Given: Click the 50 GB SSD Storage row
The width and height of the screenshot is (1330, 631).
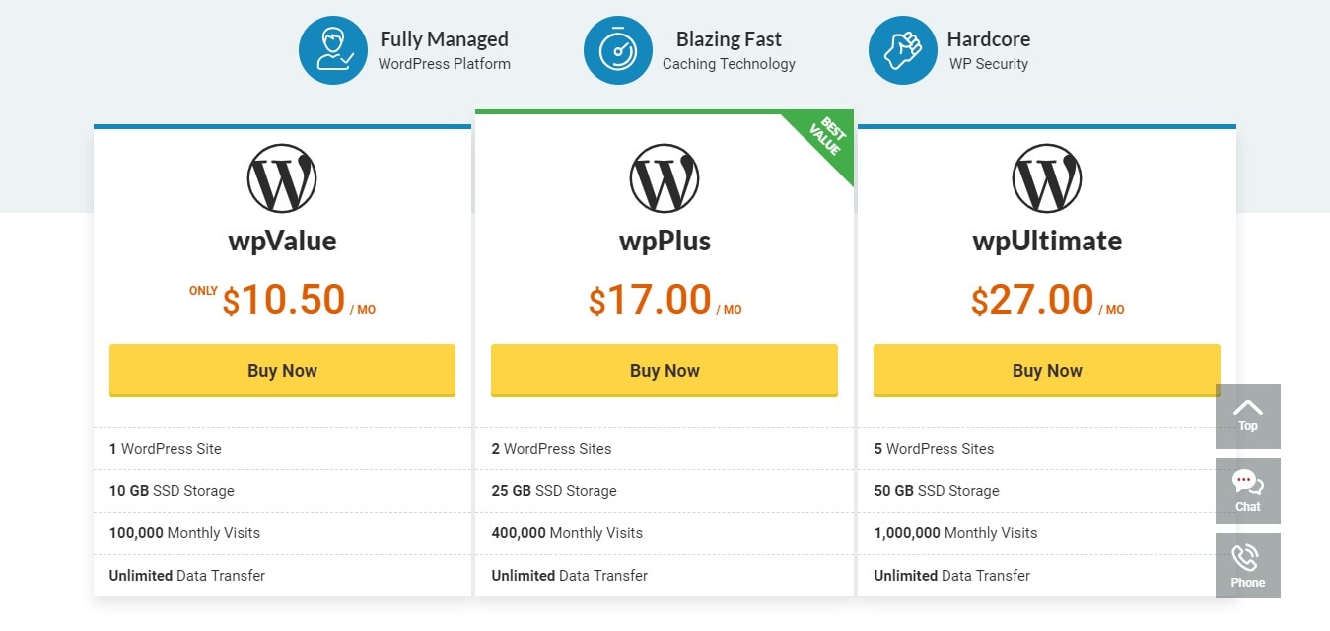Looking at the screenshot, I should click(x=1047, y=491).
